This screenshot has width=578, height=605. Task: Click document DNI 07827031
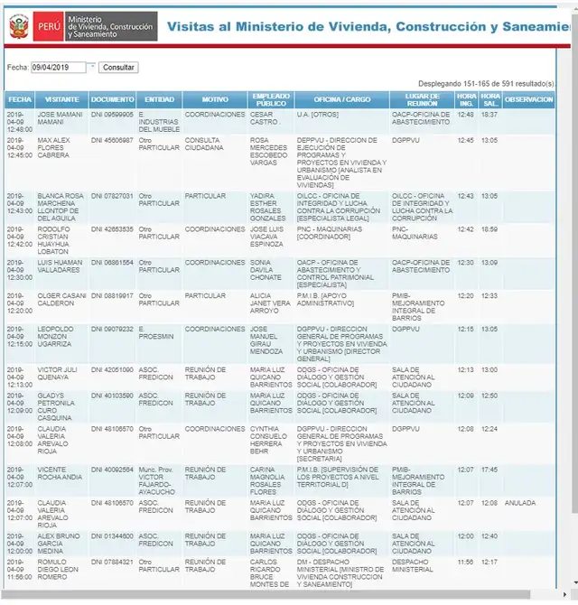pos(112,196)
